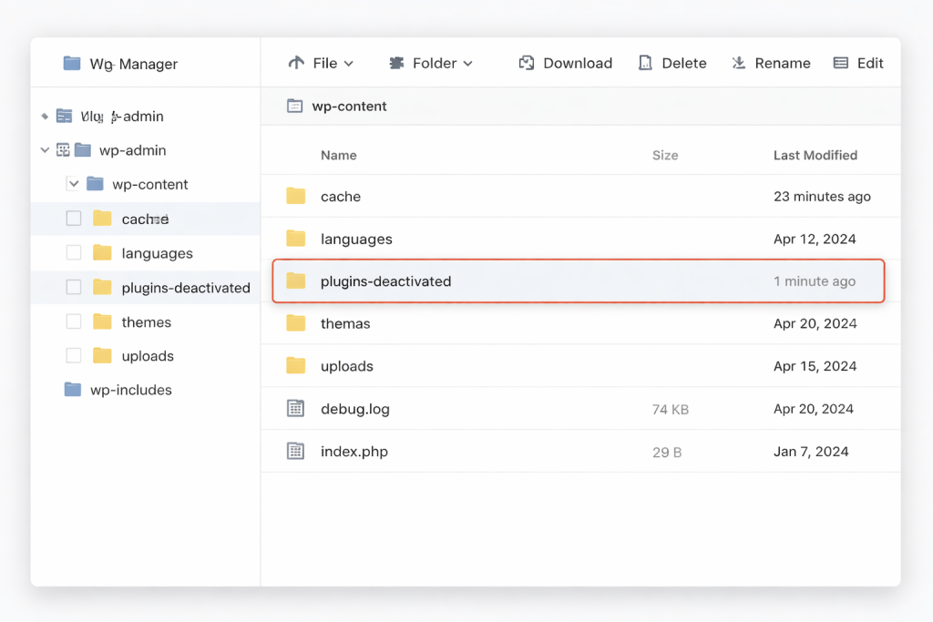Click the Wp Manager title
The width and height of the screenshot is (933, 622).
click(133, 64)
